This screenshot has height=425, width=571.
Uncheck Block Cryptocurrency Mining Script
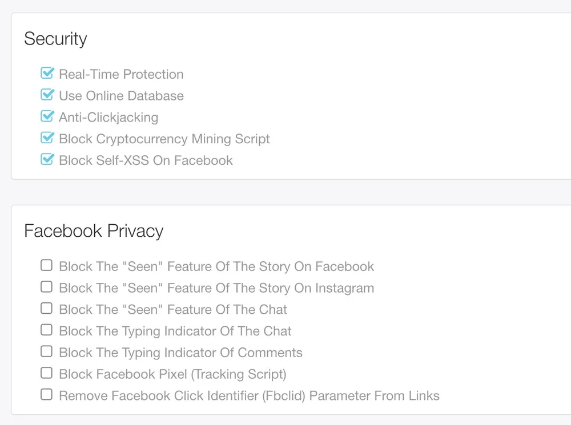click(47, 138)
